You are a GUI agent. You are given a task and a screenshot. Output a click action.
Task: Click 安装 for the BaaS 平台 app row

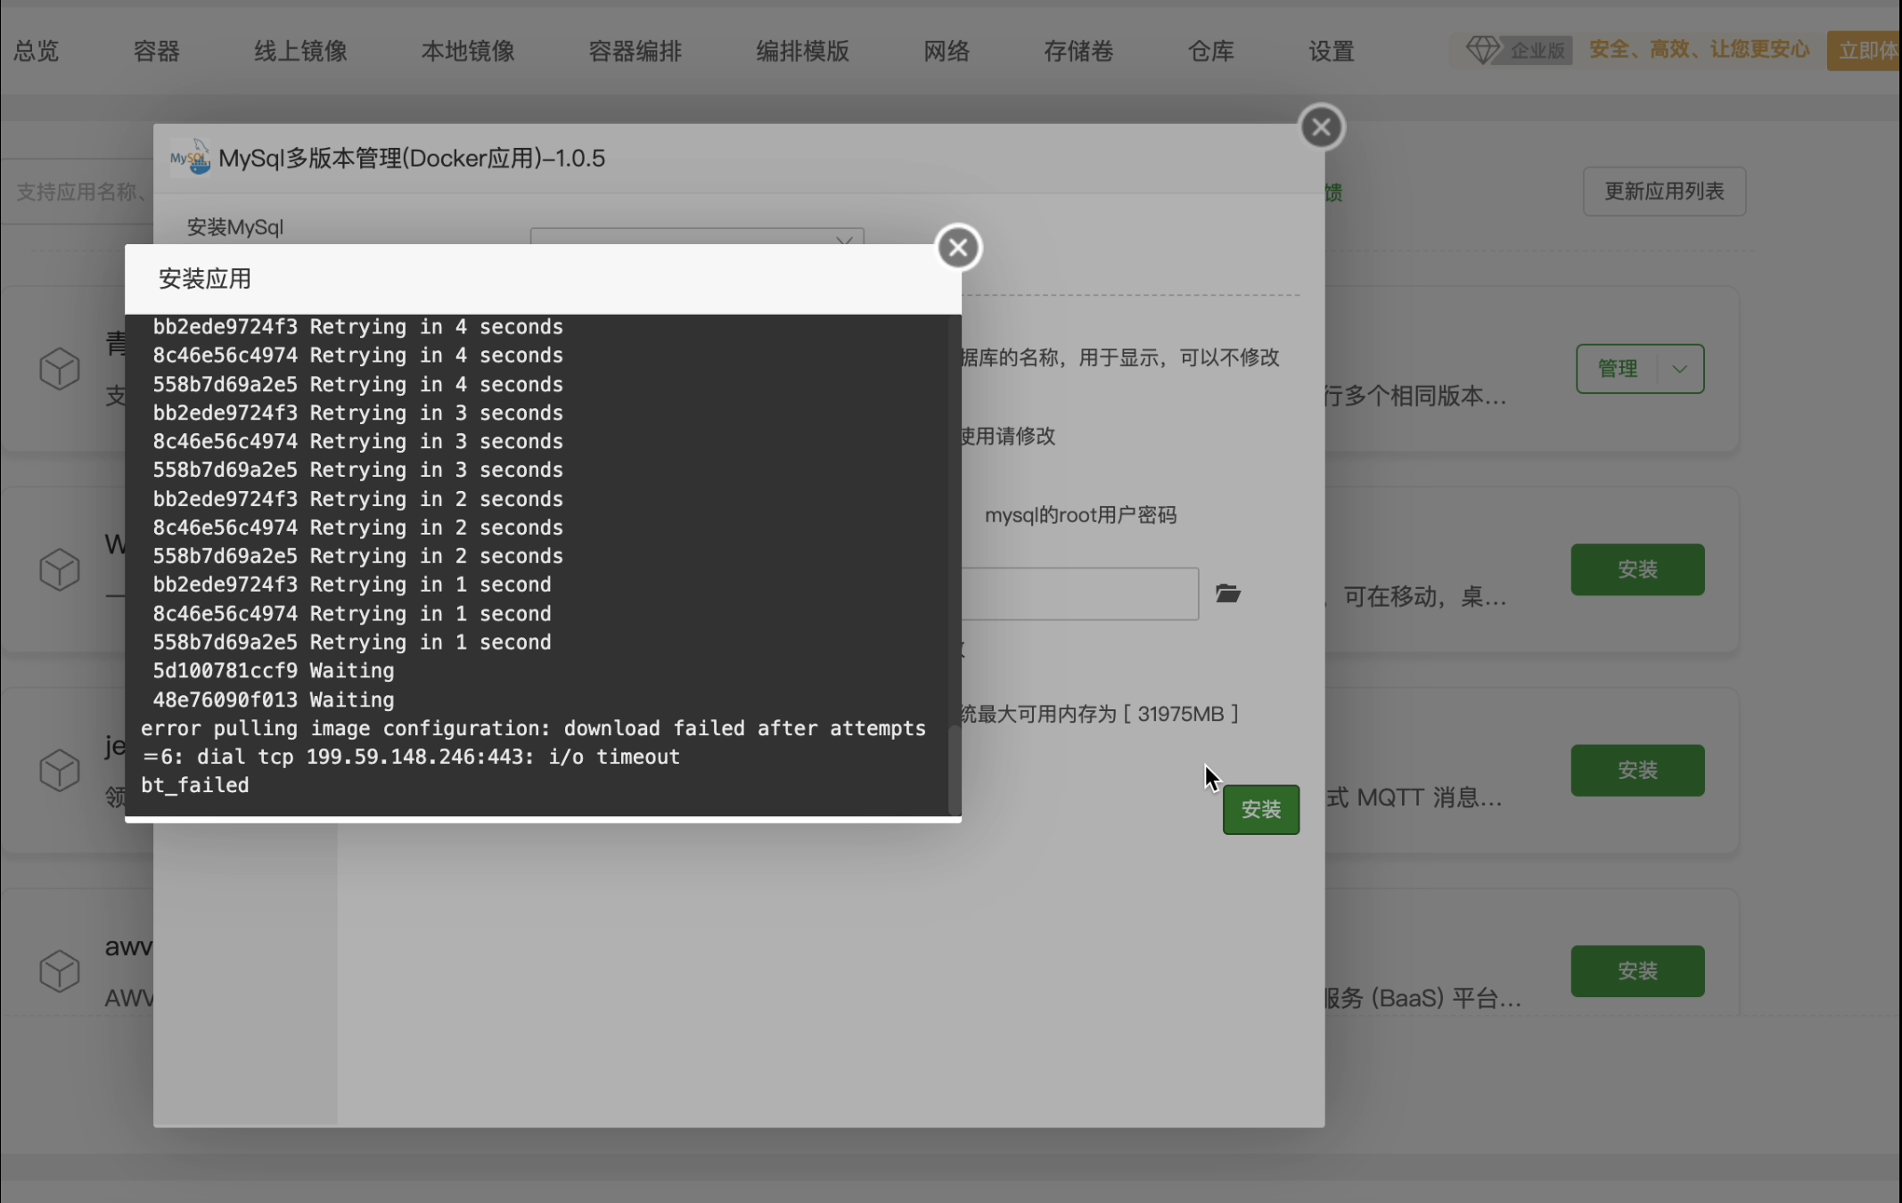click(x=1637, y=970)
